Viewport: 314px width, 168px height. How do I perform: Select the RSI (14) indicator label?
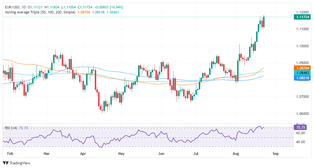11,128
